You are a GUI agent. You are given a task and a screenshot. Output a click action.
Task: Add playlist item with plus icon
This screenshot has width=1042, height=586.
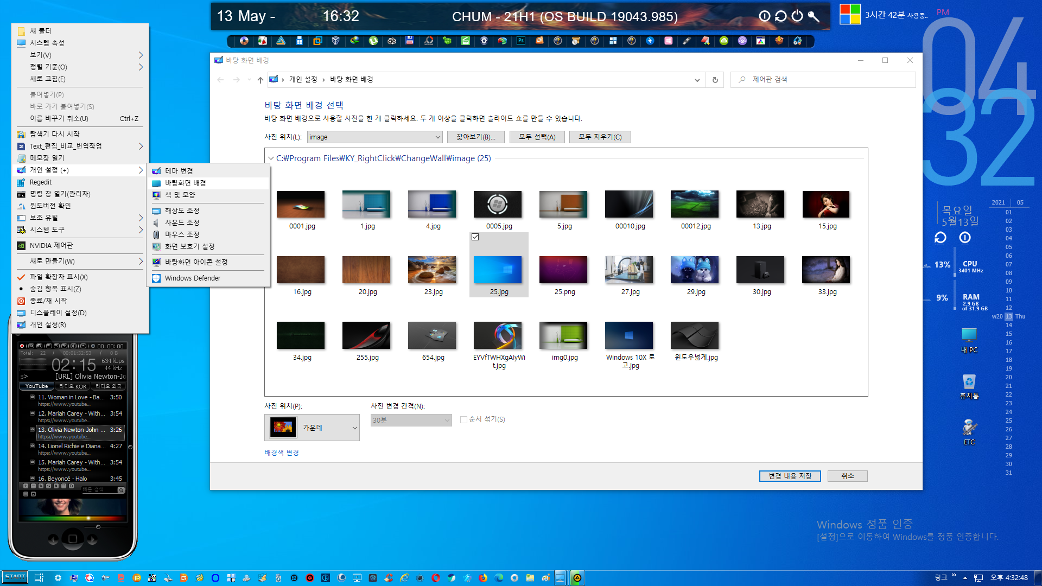[26, 486]
